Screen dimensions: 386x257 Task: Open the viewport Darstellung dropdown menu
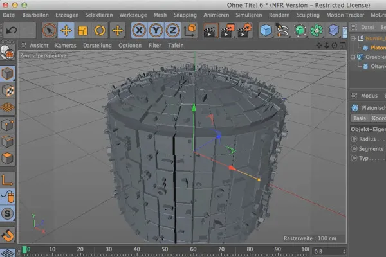pos(96,46)
